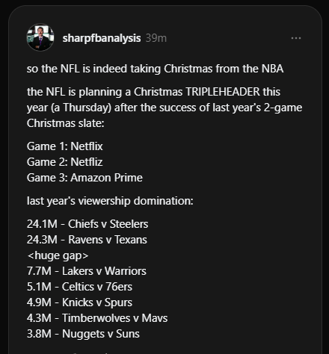Click the 'last year's viewership domination' text
Screen dimensions: 329x354
[110, 201]
